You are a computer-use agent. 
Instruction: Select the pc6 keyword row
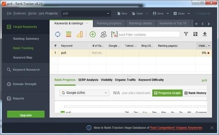point(131,53)
